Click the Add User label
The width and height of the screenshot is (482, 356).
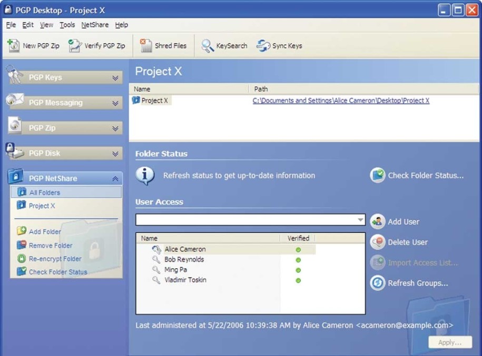click(404, 221)
